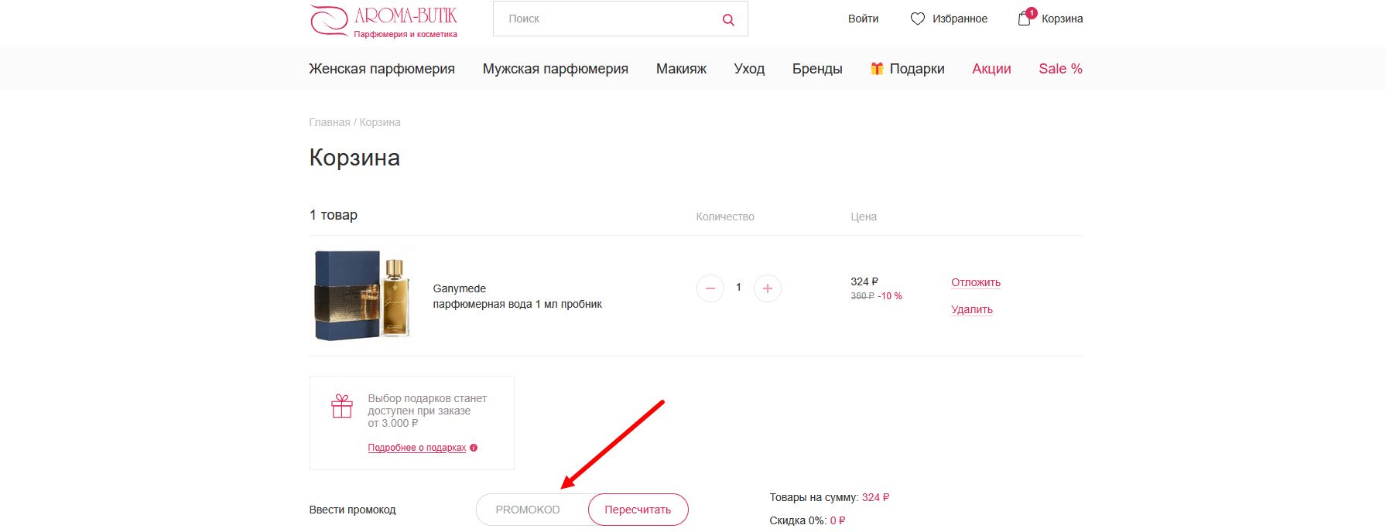Image resolution: width=1386 pixels, height=532 pixels.
Task: Click the search magnifier icon
Action: pos(728,19)
